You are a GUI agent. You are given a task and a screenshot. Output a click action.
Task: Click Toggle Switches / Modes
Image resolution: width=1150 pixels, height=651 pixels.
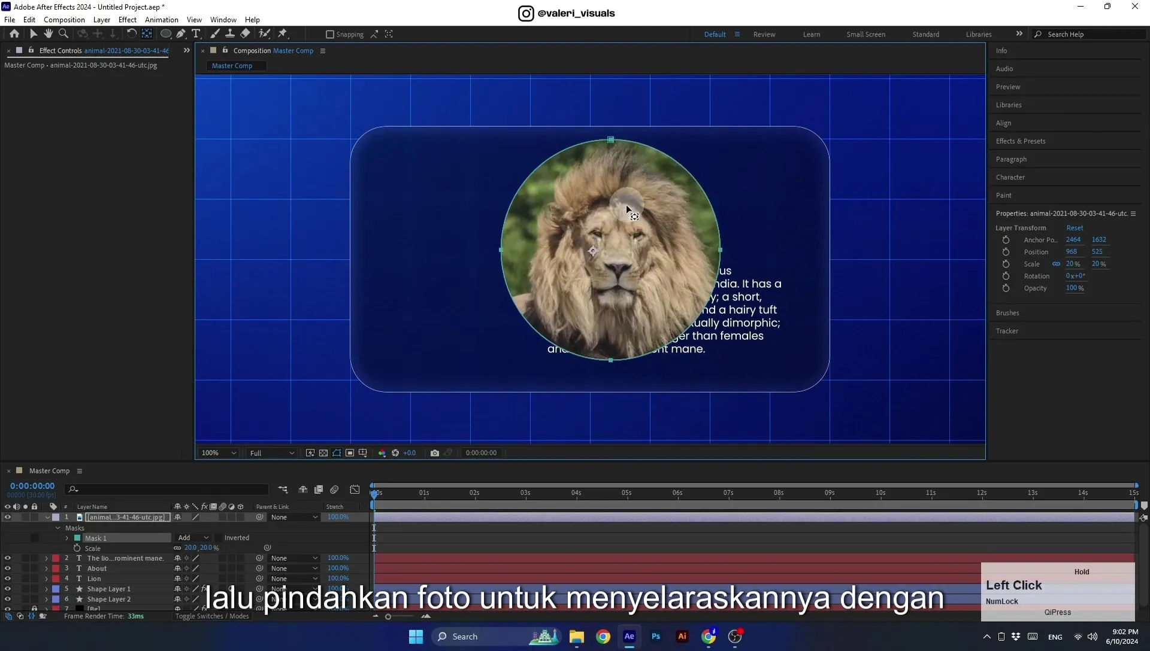coord(211,616)
